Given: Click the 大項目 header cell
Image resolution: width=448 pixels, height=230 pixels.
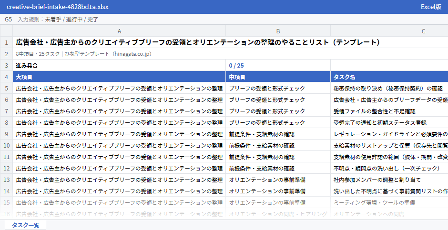Looking at the screenshot, I should point(119,77).
